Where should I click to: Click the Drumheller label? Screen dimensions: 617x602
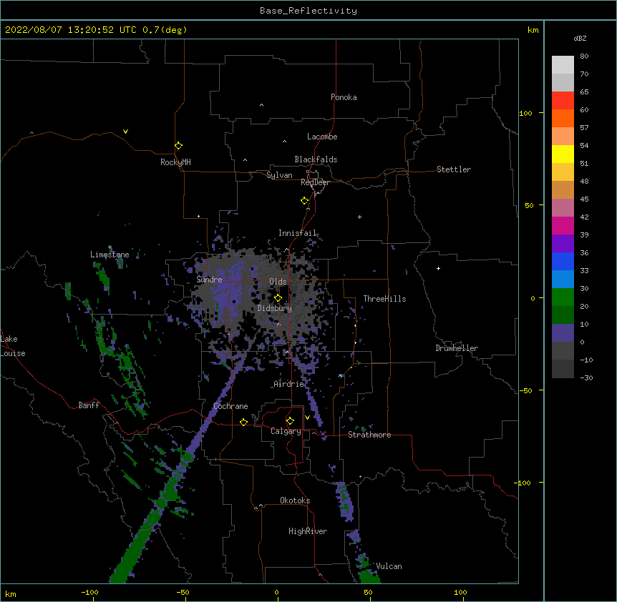pos(457,348)
